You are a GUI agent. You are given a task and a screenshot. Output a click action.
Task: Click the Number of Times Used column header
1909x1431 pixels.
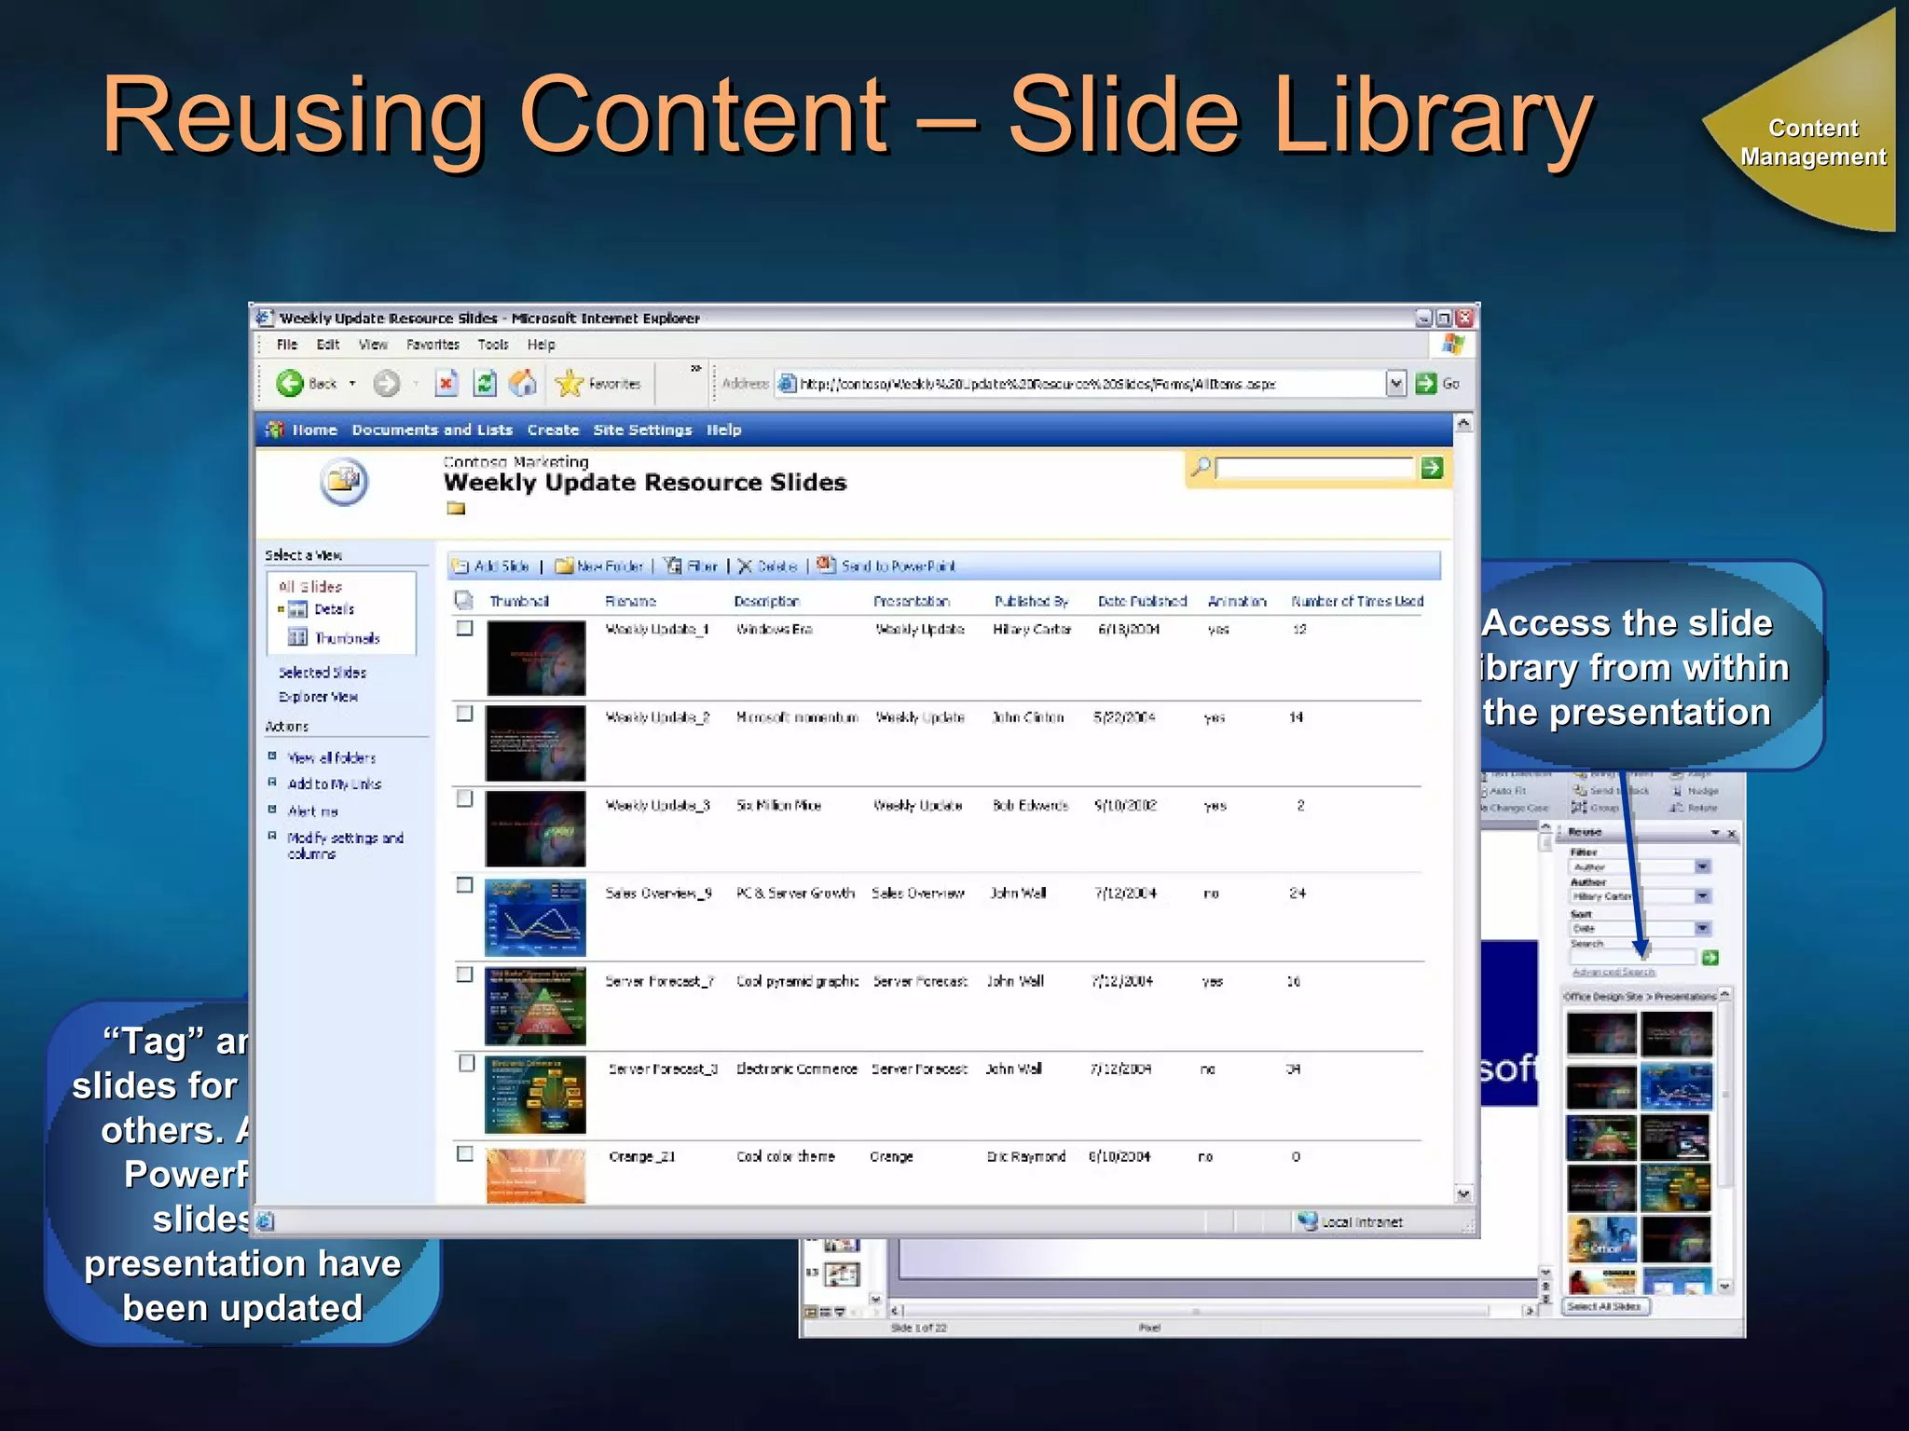coord(1357,601)
